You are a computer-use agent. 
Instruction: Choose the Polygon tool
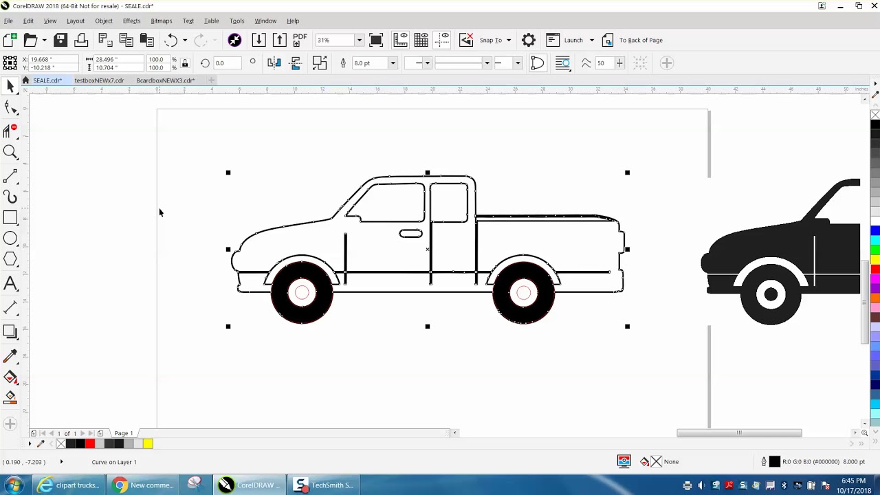[10, 259]
